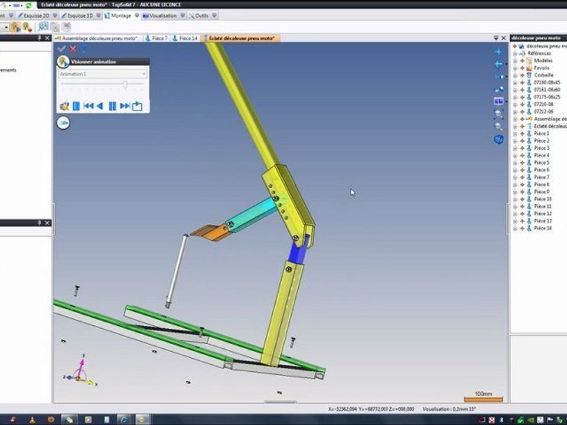Select Pièce 5 in project tree

[x=542, y=163]
